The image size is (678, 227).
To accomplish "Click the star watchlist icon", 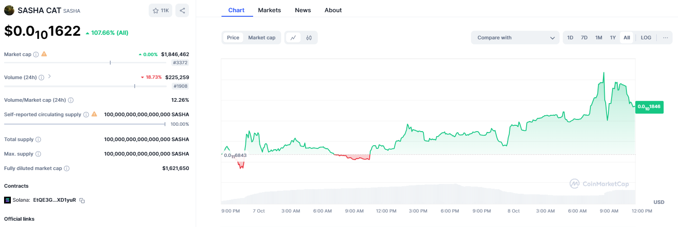I will (156, 10).
